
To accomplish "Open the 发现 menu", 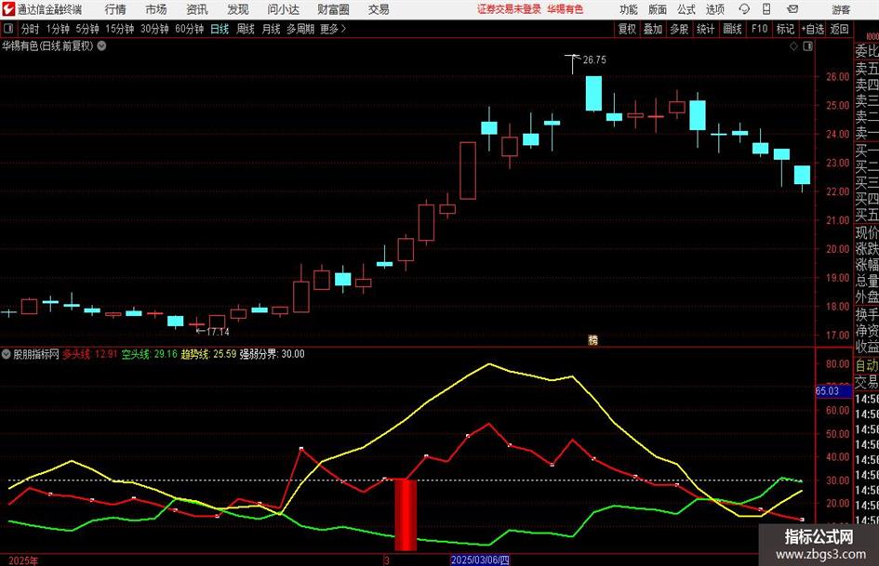I will pos(238,9).
